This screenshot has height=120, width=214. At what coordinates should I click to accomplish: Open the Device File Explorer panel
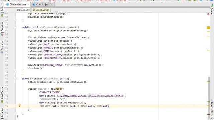(x=212, y=110)
